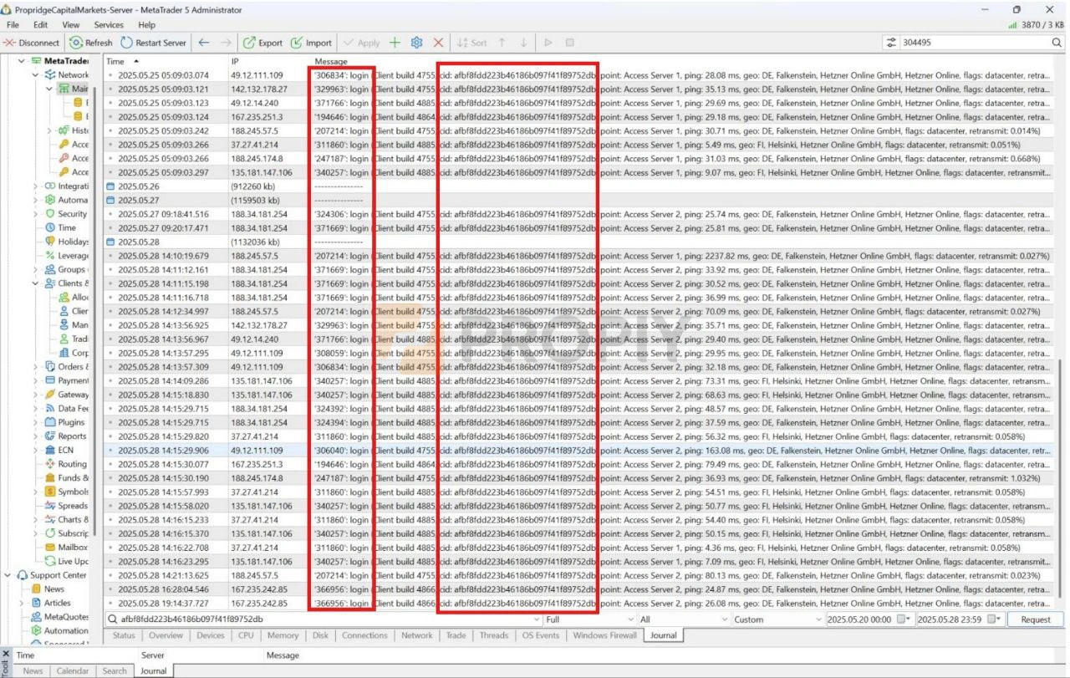The image size is (1070, 678).
Task: Switch to the Windows Firewall tab
Action: 604,635
